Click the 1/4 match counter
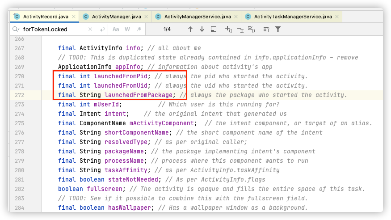This screenshot has height=220, width=391. [x=167, y=29]
